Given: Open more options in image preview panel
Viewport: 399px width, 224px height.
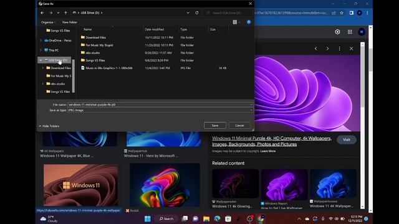Looking at the screenshot, I should pyautogui.click(x=339, y=49).
